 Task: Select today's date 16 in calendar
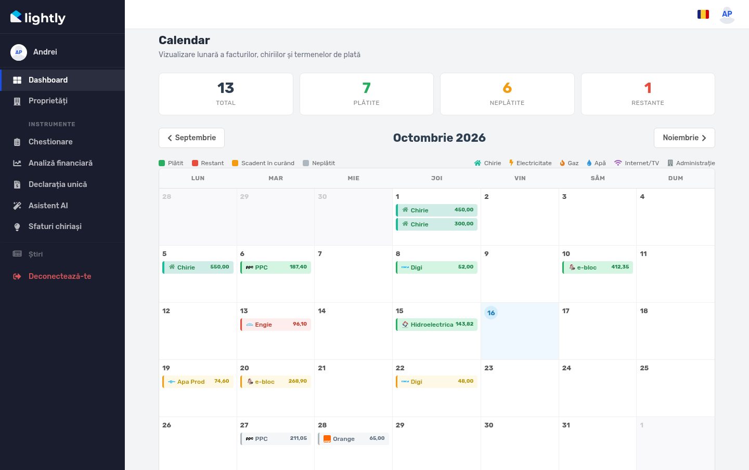point(491,313)
